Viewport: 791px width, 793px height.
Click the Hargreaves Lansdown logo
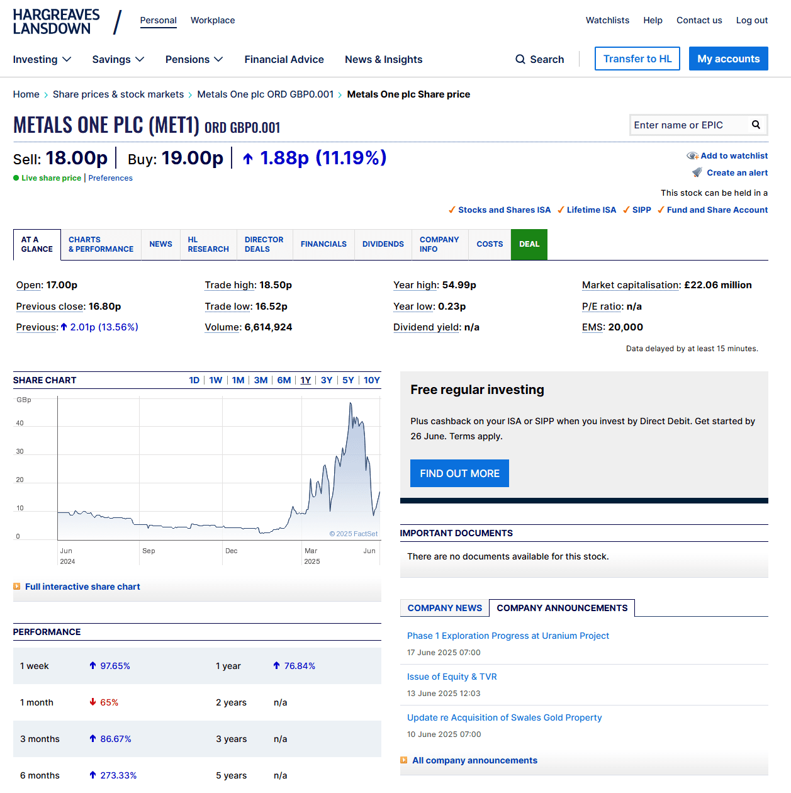point(56,21)
